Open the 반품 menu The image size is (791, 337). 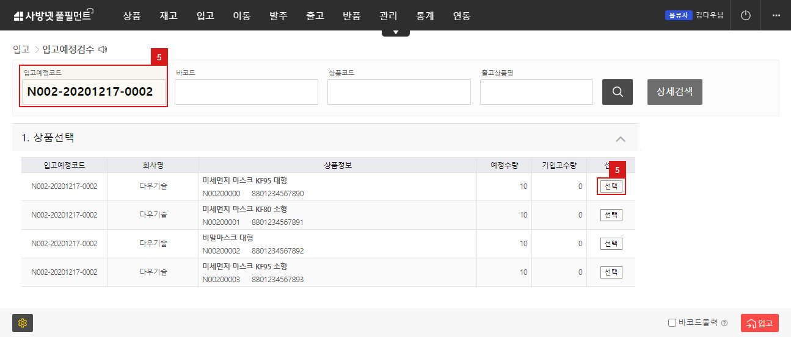point(352,16)
